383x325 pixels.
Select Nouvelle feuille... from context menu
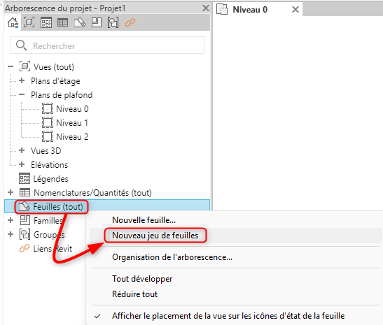tap(144, 220)
